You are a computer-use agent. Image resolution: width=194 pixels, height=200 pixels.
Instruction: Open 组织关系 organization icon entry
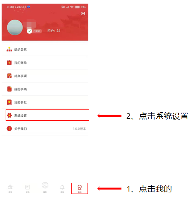click(x=9, y=49)
